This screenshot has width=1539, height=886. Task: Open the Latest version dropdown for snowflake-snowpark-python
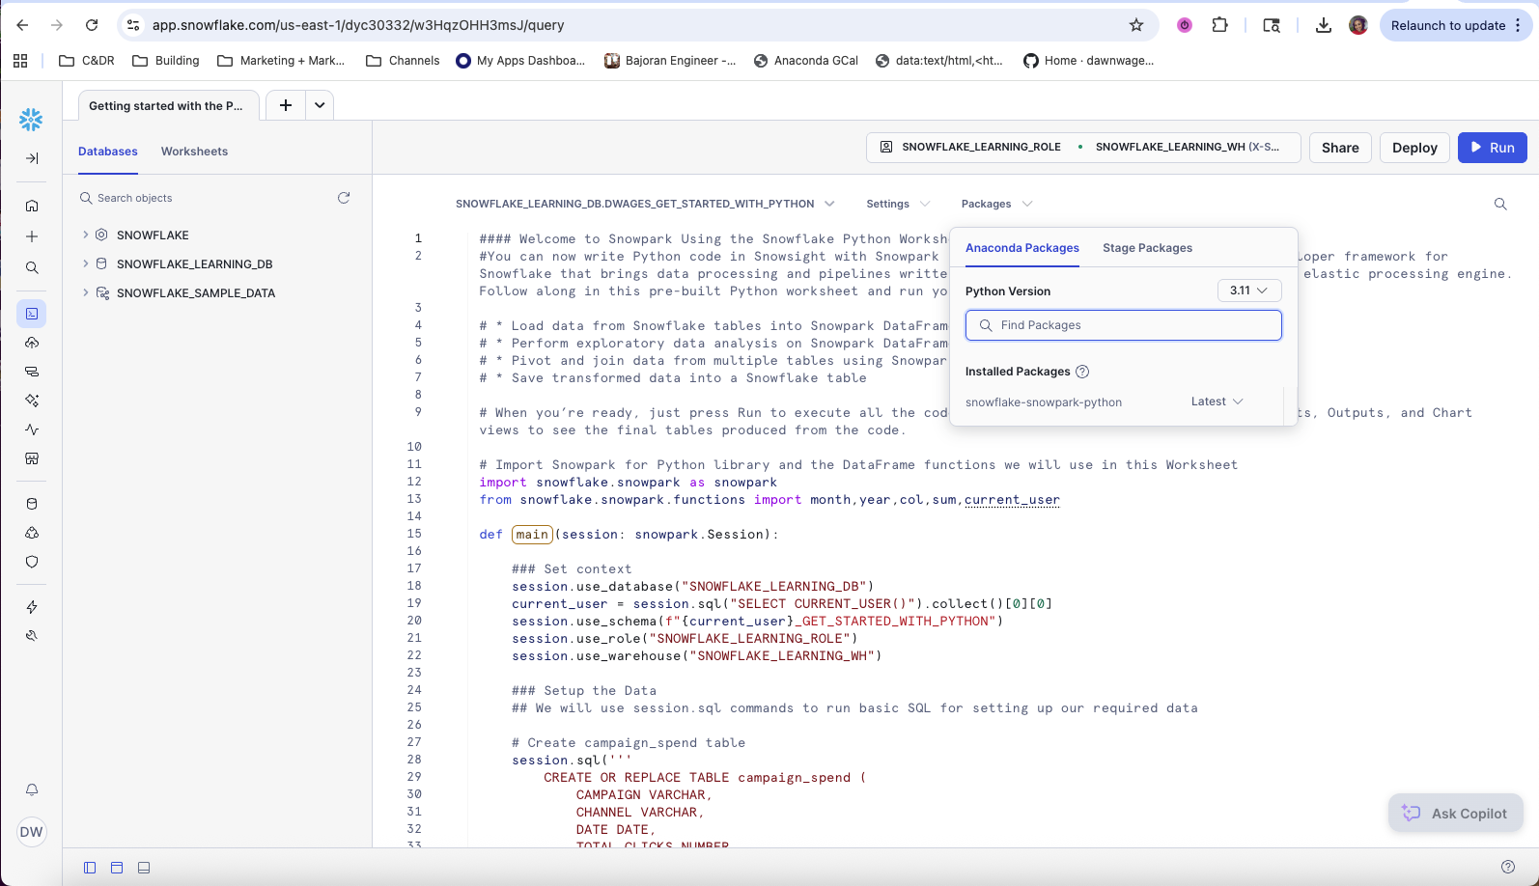1217,401
